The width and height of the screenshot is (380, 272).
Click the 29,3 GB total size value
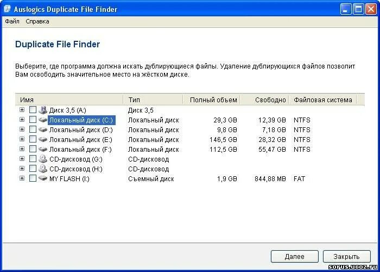click(225, 120)
